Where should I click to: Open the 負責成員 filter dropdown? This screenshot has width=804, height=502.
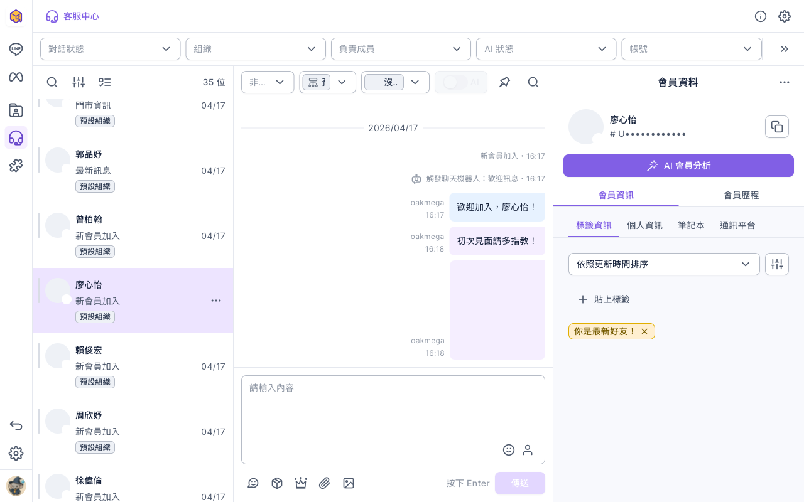(x=401, y=49)
